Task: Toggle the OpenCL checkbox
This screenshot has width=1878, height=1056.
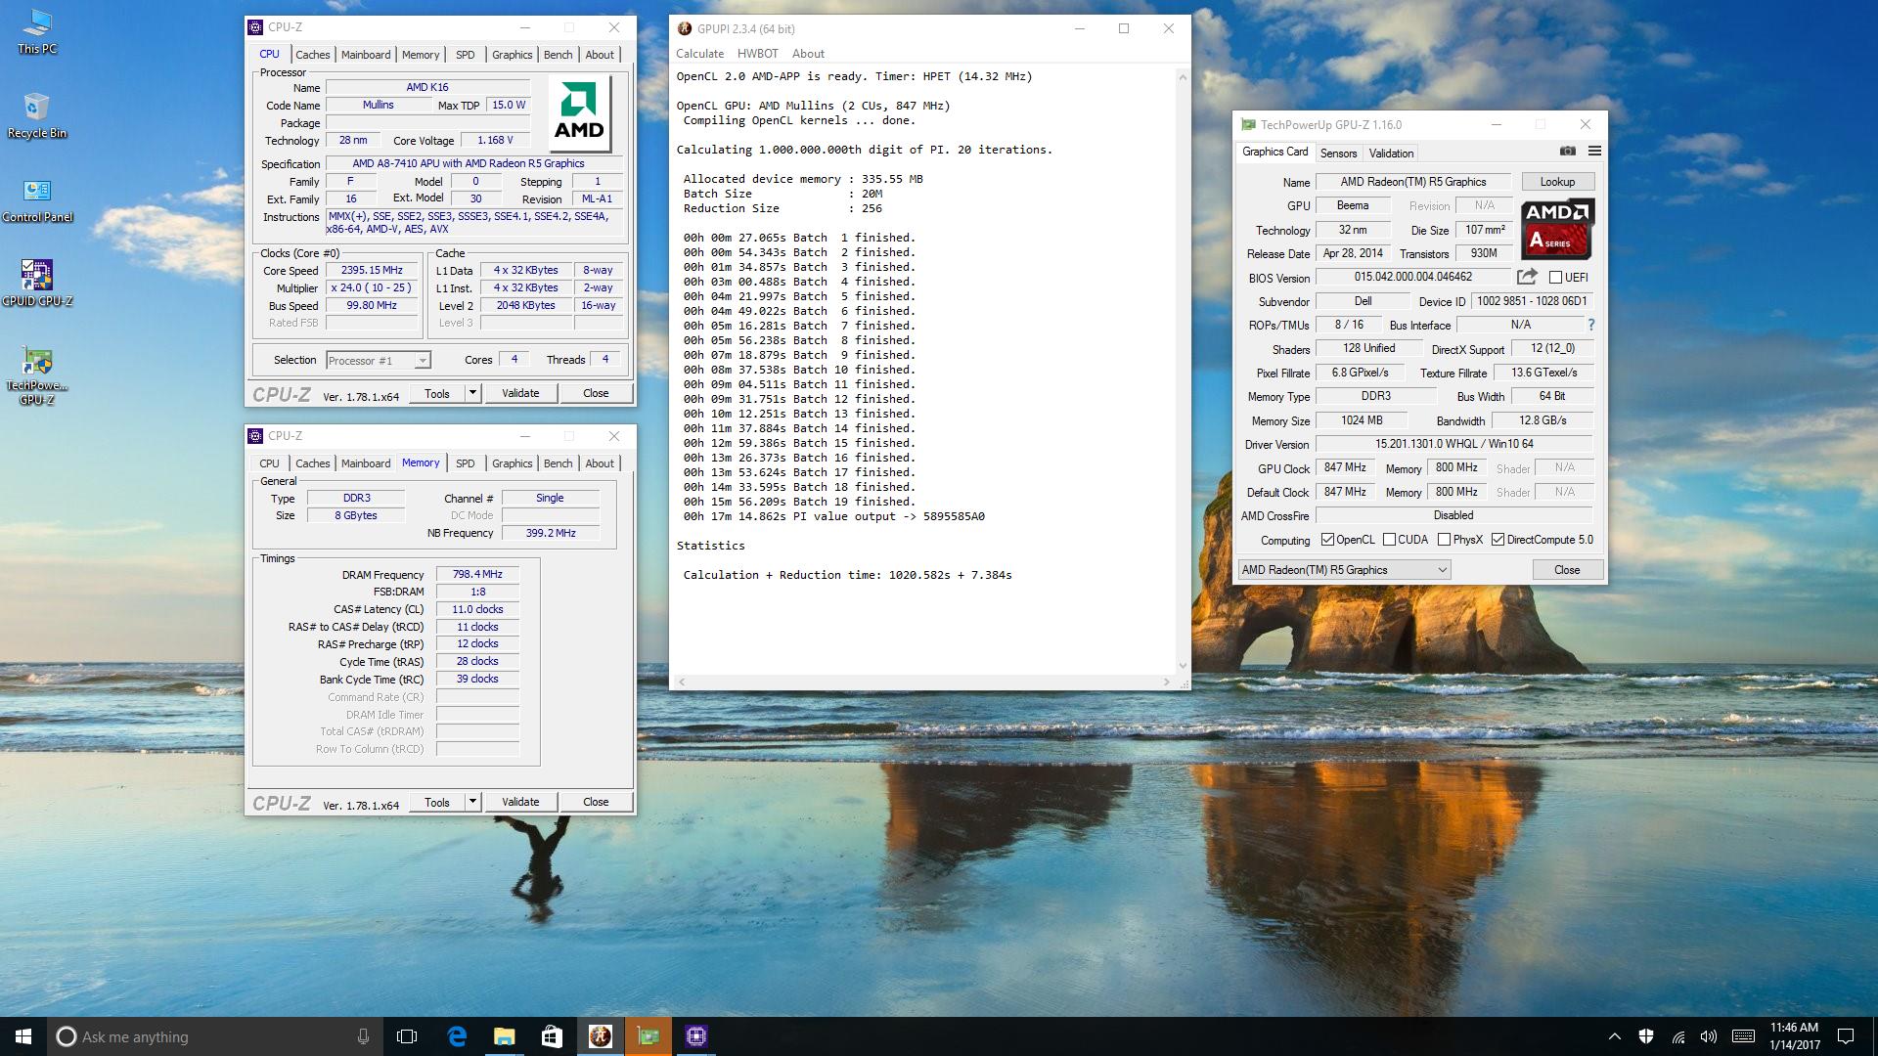Action: click(1327, 540)
